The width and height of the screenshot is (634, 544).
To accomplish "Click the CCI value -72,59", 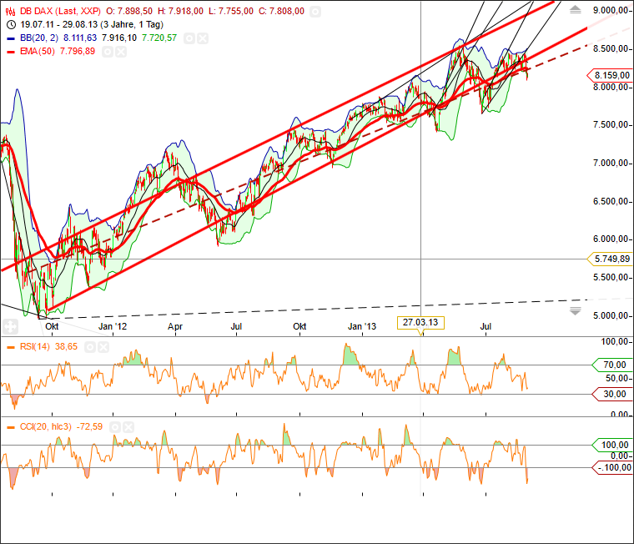I will click(89, 426).
